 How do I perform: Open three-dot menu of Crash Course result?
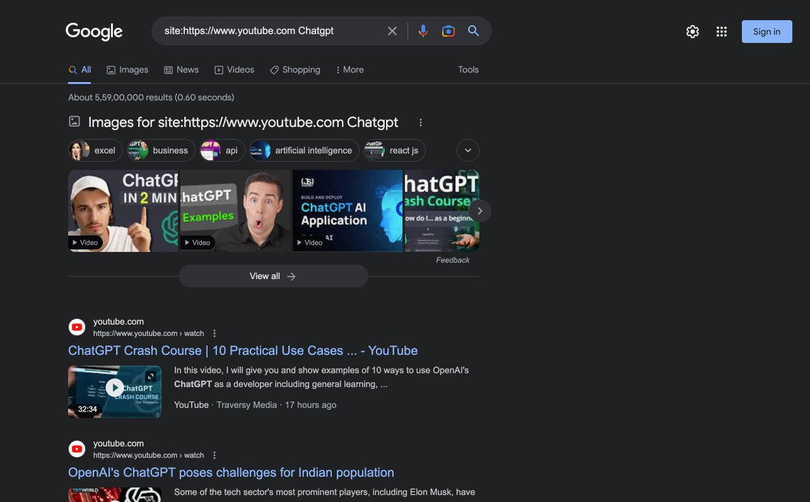[x=215, y=334]
